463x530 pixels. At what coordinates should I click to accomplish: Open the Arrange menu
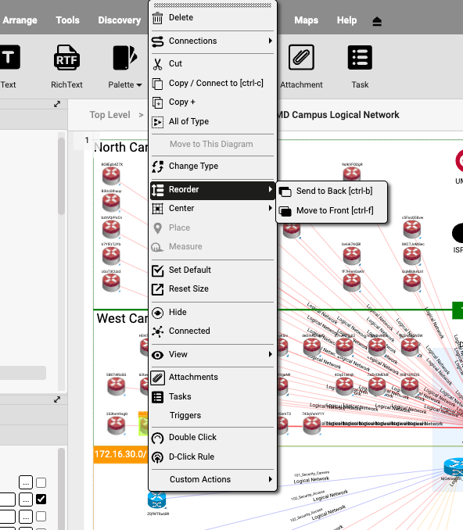click(20, 20)
